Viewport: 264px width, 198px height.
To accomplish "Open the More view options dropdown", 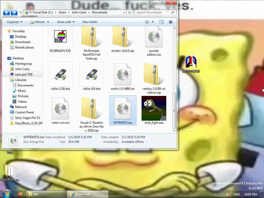I will pos(153,22).
